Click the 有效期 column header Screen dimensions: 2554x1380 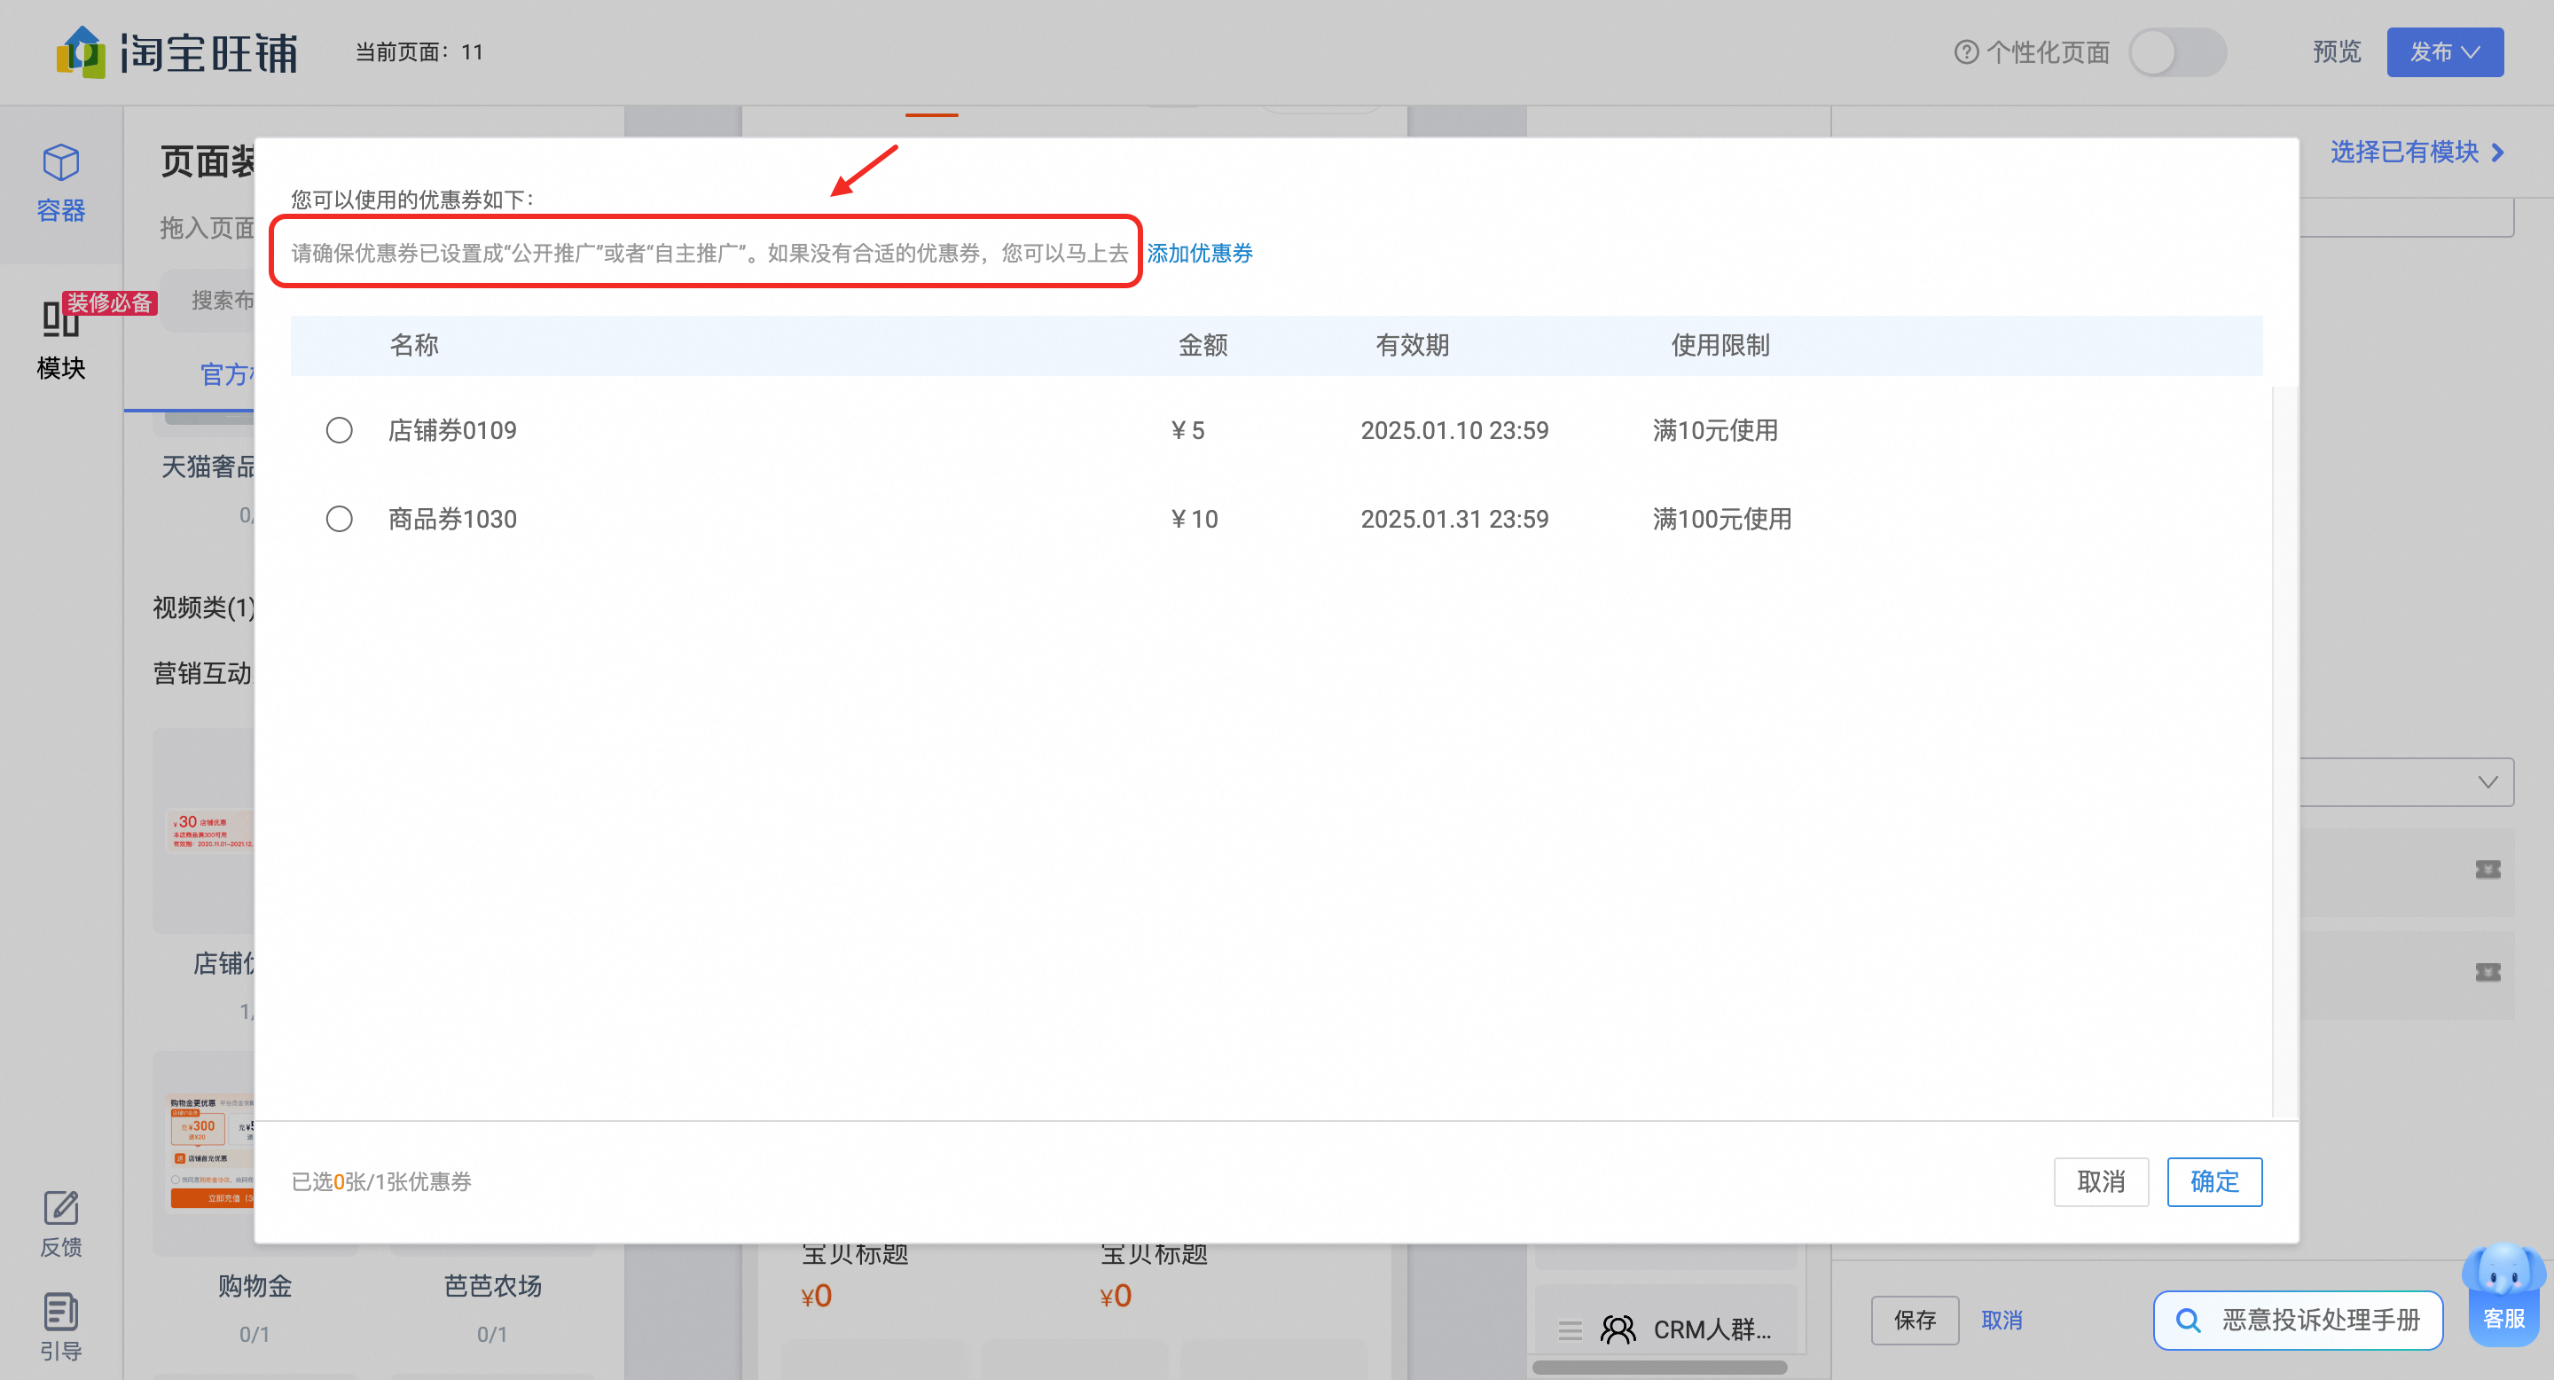1412,345
